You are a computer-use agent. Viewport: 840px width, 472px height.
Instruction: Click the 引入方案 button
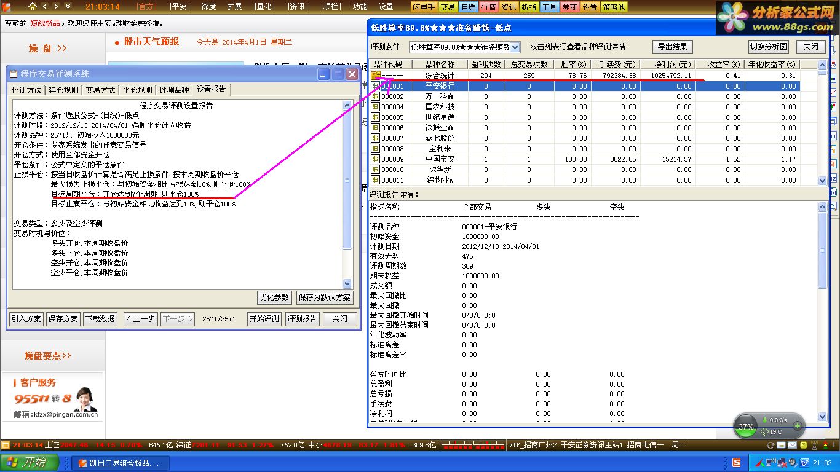point(26,319)
